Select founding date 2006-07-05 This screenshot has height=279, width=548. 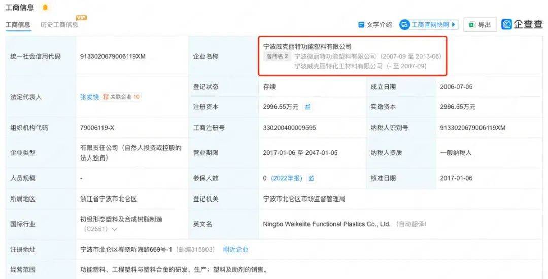[456, 87]
